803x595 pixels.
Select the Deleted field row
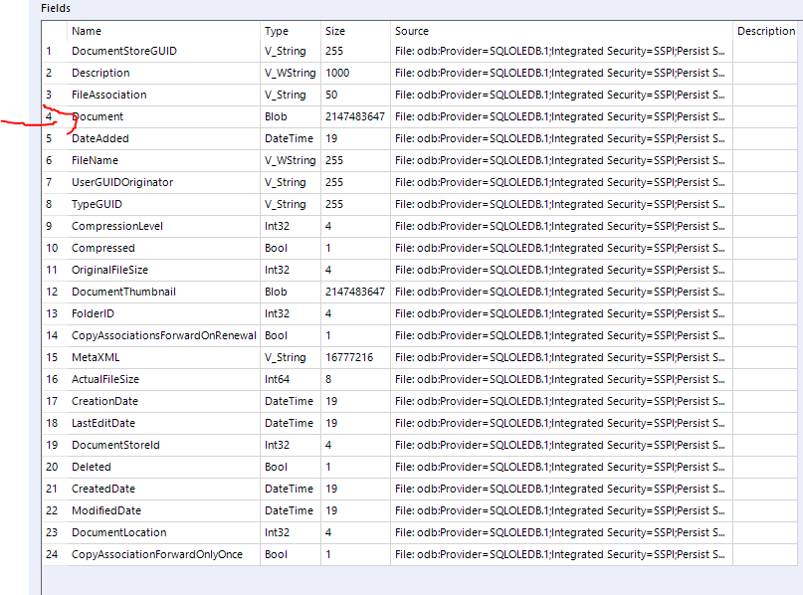(90, 467)
